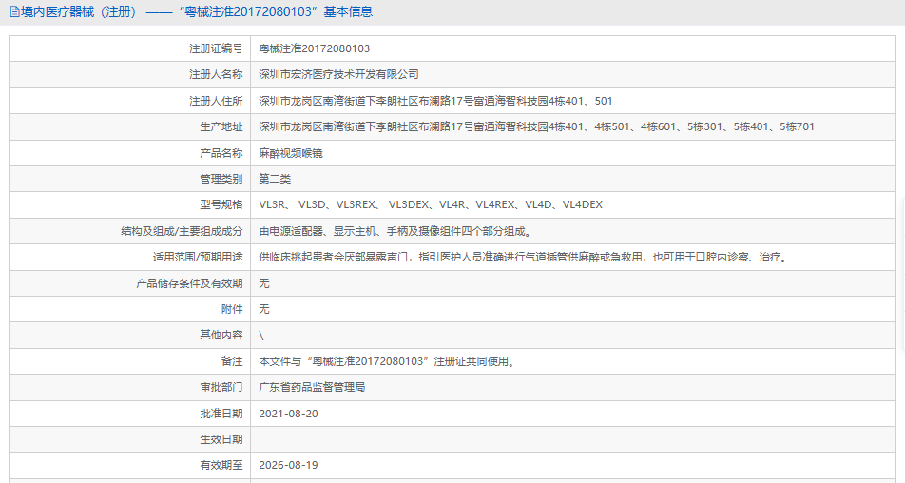Select registration number value 粤械注准20172080103
905x483 pixels.
[x=315, y=49]
